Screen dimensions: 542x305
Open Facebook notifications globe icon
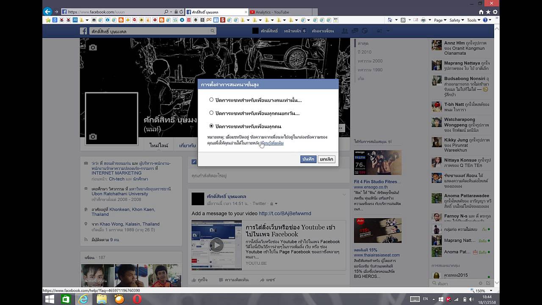365,31
